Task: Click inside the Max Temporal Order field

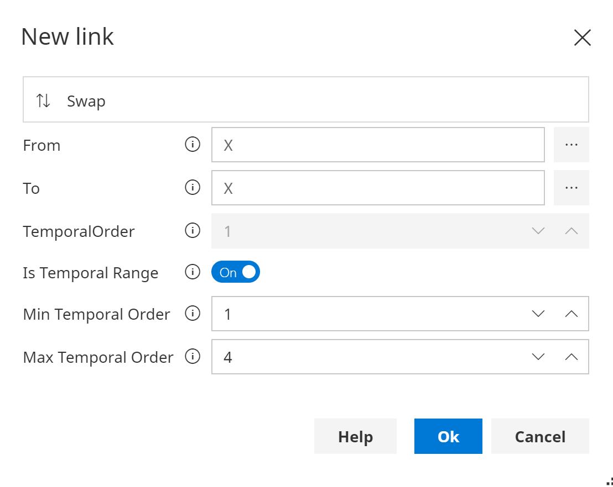Action: click(365, 357)
